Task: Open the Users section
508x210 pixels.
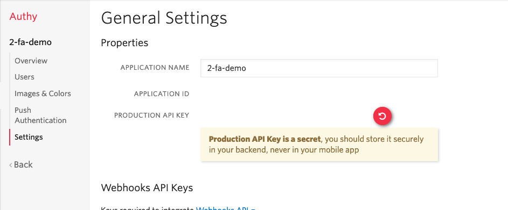Action: click(24, 77)
